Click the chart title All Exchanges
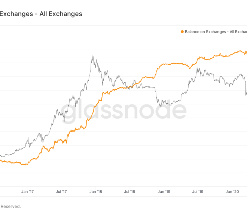 tap(61, 14)
